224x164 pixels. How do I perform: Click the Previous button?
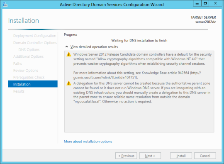[126, 156]
